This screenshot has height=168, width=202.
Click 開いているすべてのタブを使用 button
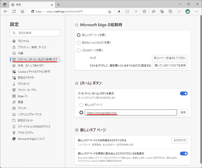(x=170, y=65)
